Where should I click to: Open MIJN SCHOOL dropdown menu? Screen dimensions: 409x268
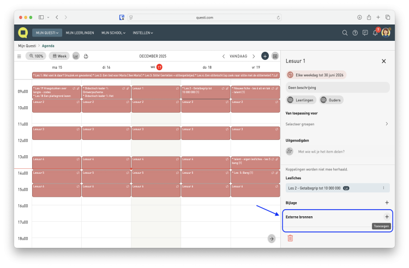pyautogui.click(x=113, y=33)
